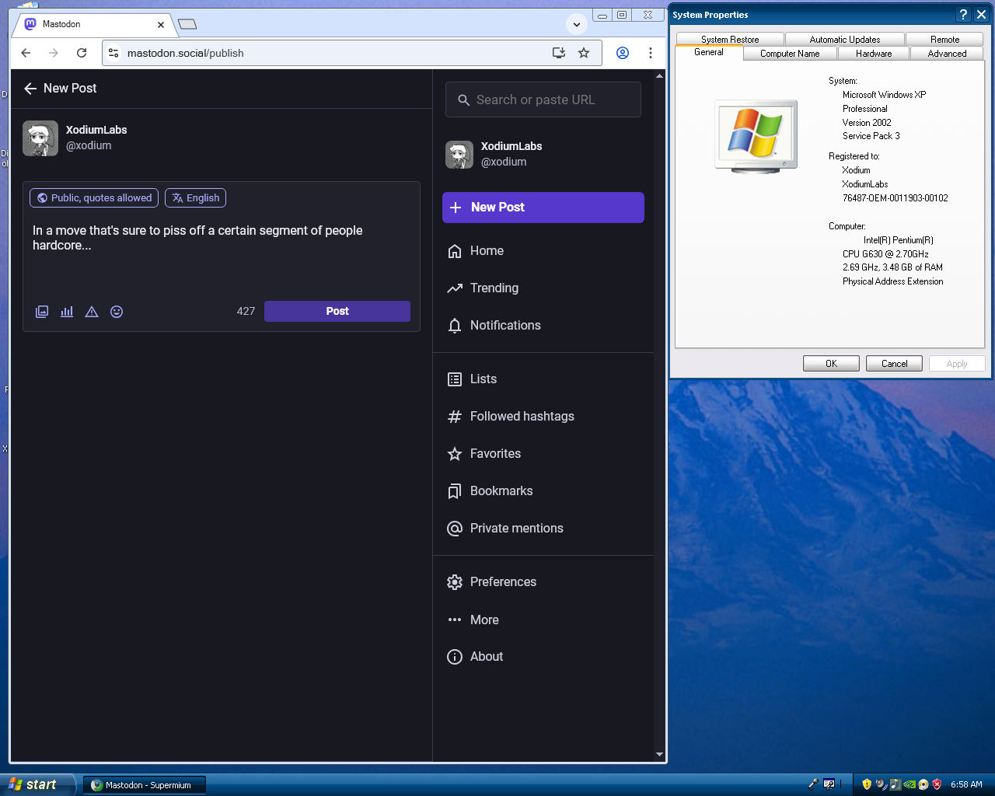
Task: Switch to Computer Name tab
Action: coord(790,54)
